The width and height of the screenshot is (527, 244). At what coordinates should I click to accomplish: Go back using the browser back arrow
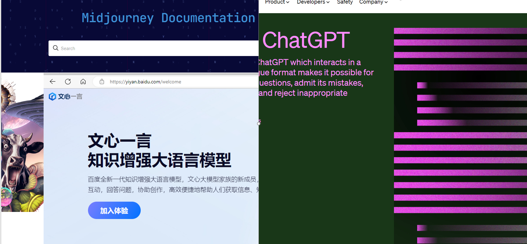coord(53,81)
